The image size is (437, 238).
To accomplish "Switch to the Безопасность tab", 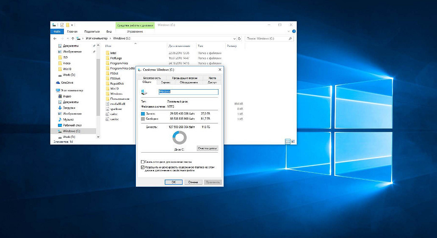I will coord(152,78).
